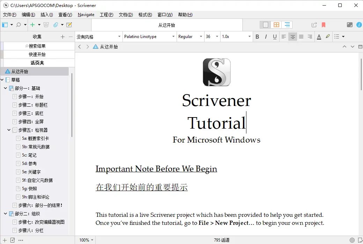Screen dimensions: 363x244
Task: Click the share/export arrow icon
Action: tap(314, 25)
